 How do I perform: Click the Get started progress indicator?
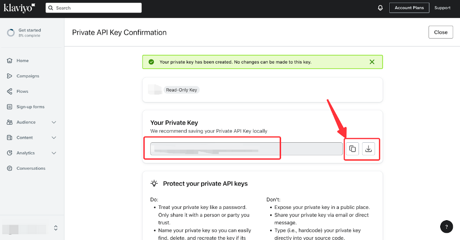[x=11, y=32]
